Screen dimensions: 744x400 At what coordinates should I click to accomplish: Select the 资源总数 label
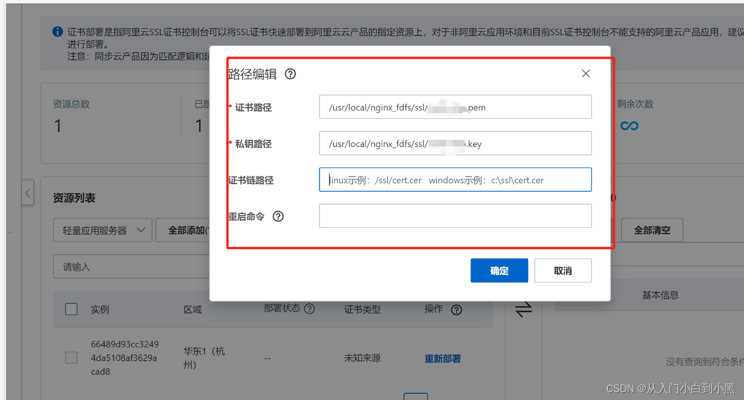click(71, 104)
